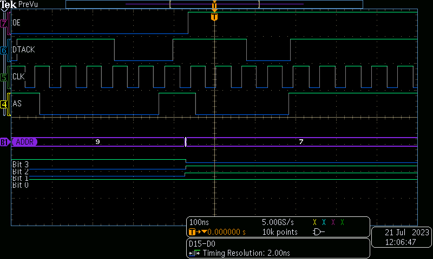The height and width of the screenshot is (259, 433).
Task: Click the decoded bus value 7
Action: (x=301, y=142)
